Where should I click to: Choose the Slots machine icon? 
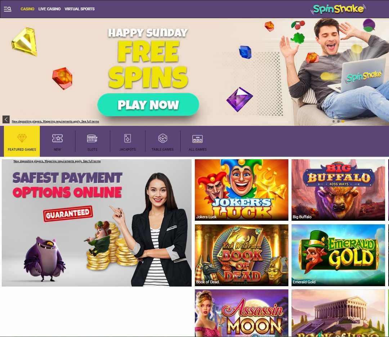click(x=92, y=138)
